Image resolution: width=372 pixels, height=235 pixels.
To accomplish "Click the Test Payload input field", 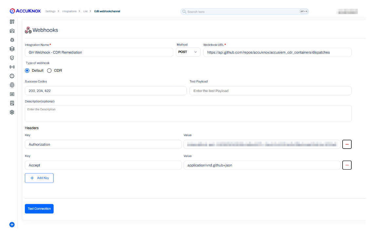I will click(270, 91).
